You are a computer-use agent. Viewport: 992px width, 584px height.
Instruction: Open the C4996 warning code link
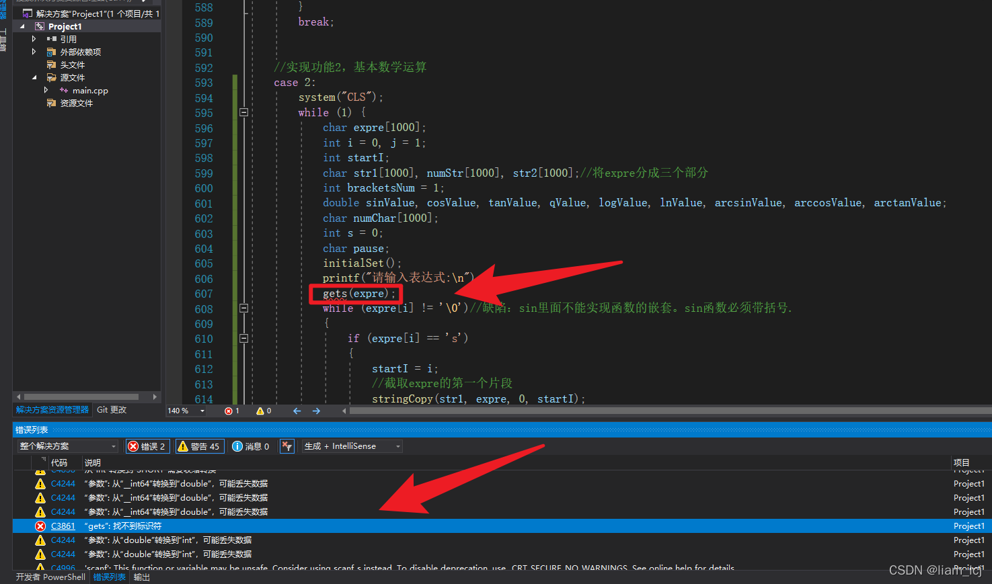(x=63, y=568)
